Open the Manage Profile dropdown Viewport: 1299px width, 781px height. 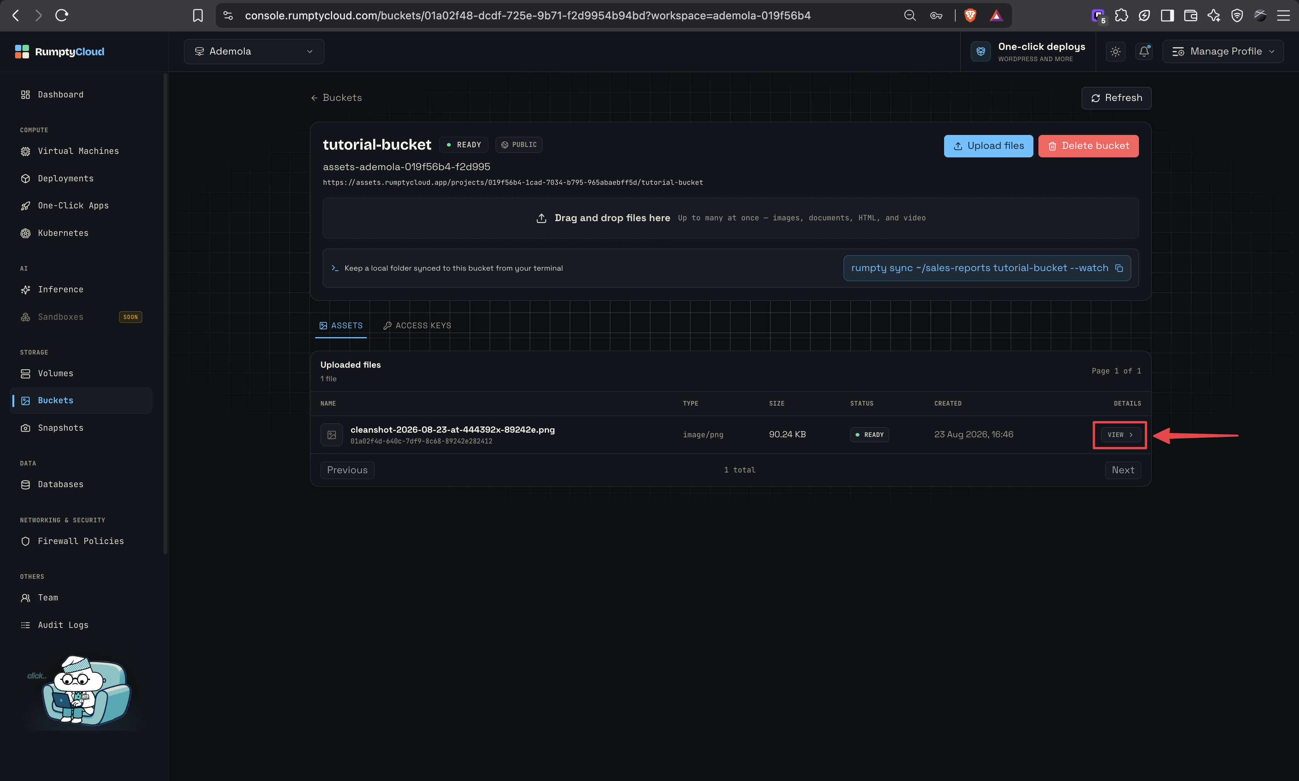[x=1223, y=51]
